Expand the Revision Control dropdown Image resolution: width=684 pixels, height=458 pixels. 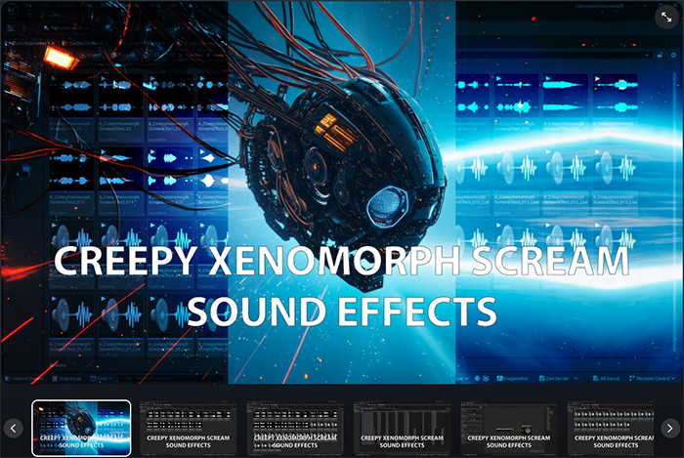click(654, 378)
